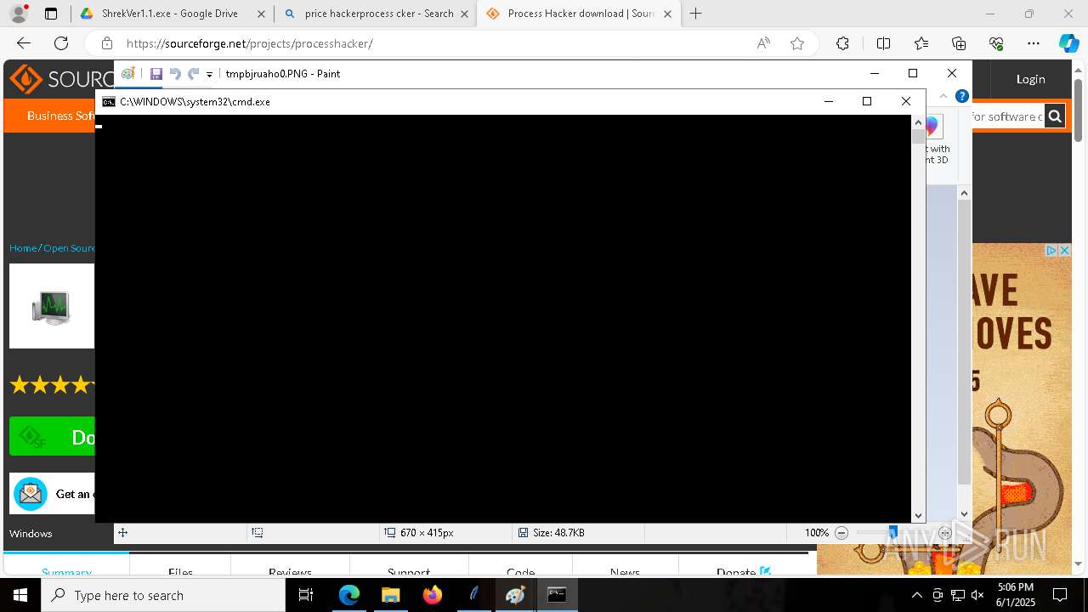This screenshot has height=612, width=1088.
Task: Click the Size: 48.7KB status entry
Action: pyautogui.click(x=551, y=533)
